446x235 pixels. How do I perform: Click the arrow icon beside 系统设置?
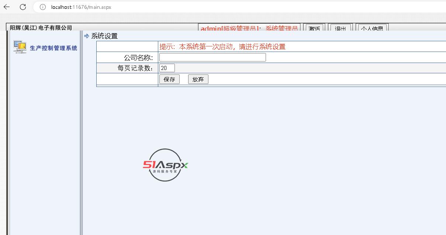tap(87, 36)
